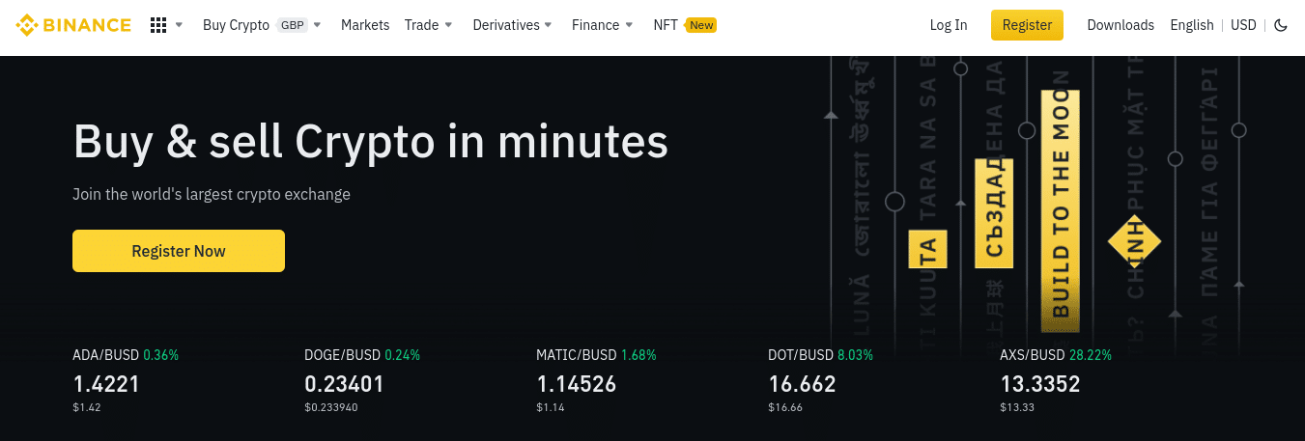Click the Register Now button
1305x441 pixels.
click(179, 251)
